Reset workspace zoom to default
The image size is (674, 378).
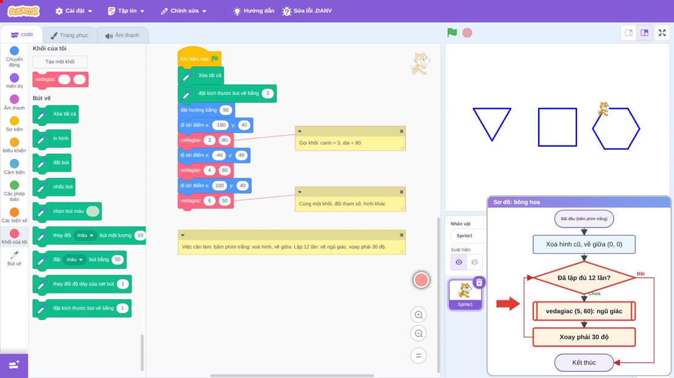coord(418,355)
